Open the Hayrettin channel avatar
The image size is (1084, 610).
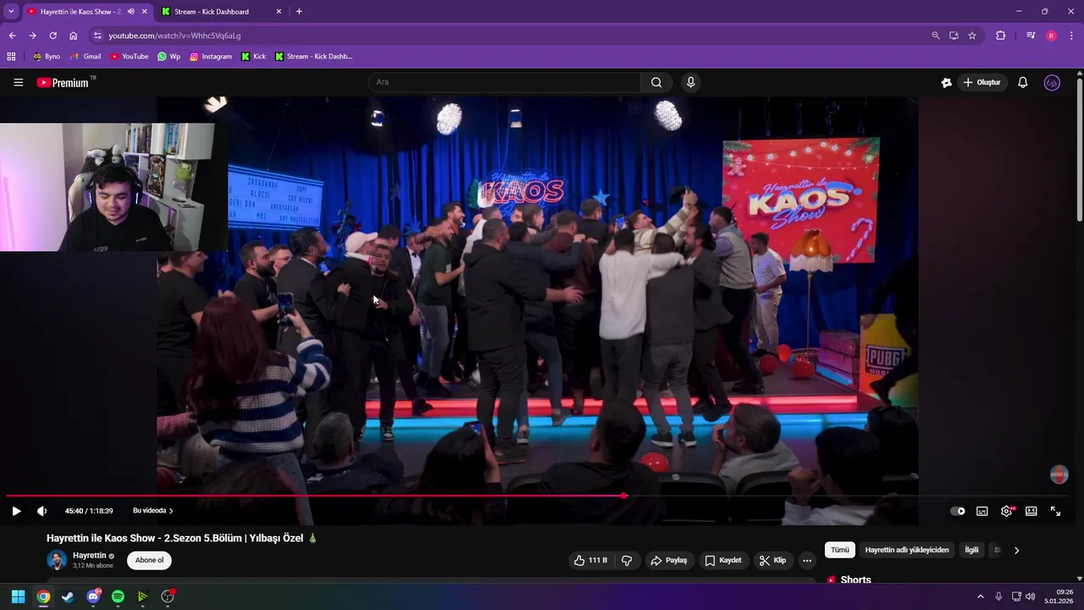click(57, 560)
